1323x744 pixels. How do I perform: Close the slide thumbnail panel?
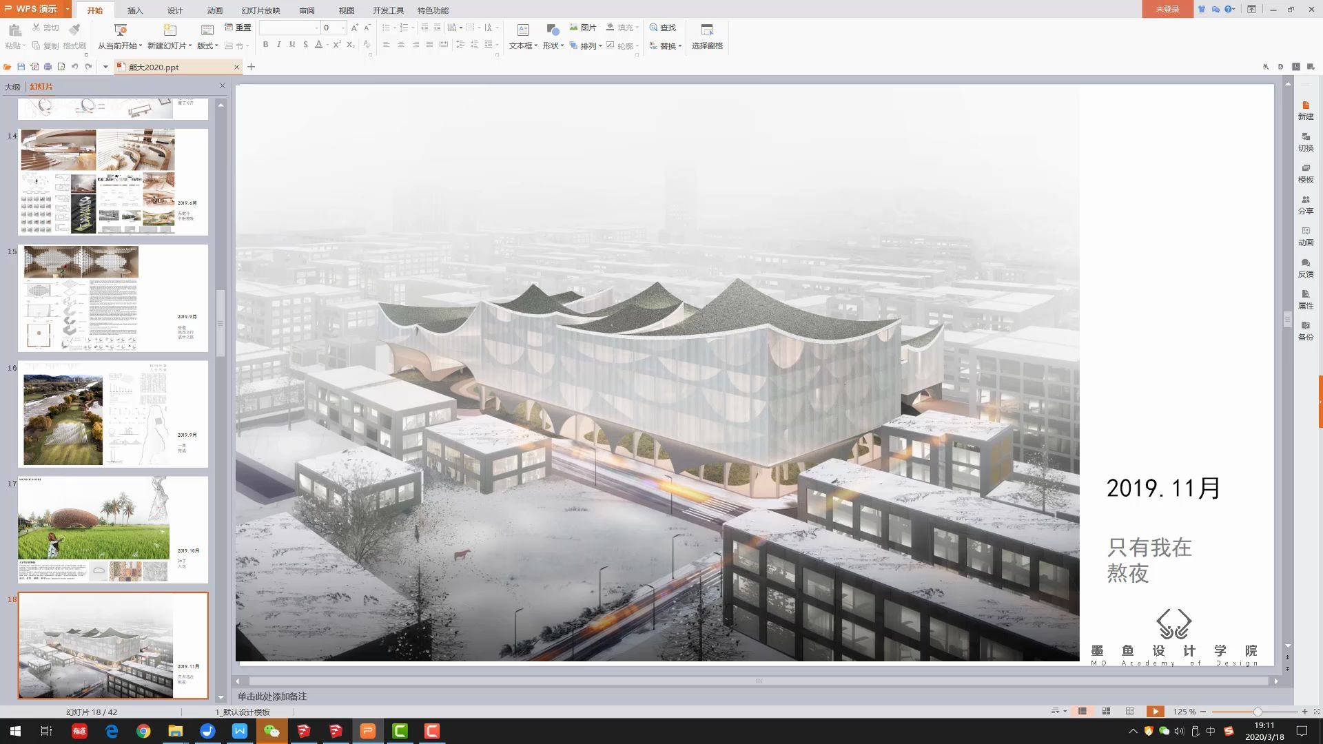(222, 86)
